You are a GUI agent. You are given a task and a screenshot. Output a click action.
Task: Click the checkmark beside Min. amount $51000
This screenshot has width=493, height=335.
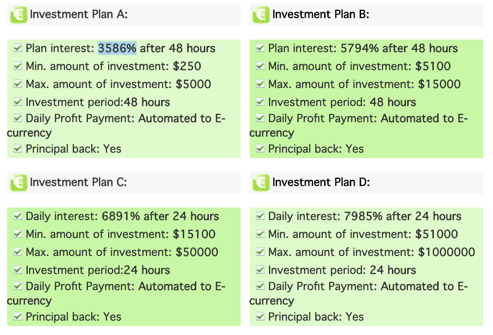[260, 234]
